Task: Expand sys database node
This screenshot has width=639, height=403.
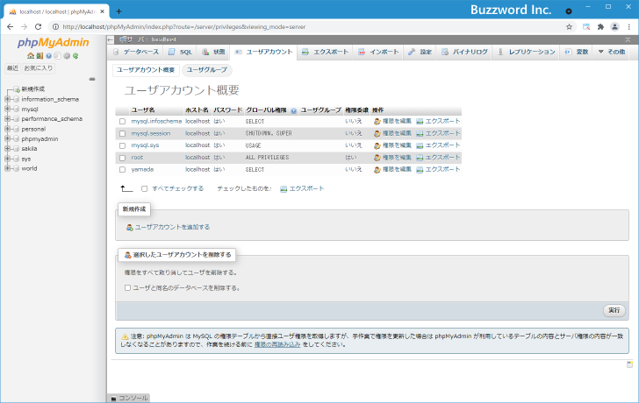Action: (7, 159)
